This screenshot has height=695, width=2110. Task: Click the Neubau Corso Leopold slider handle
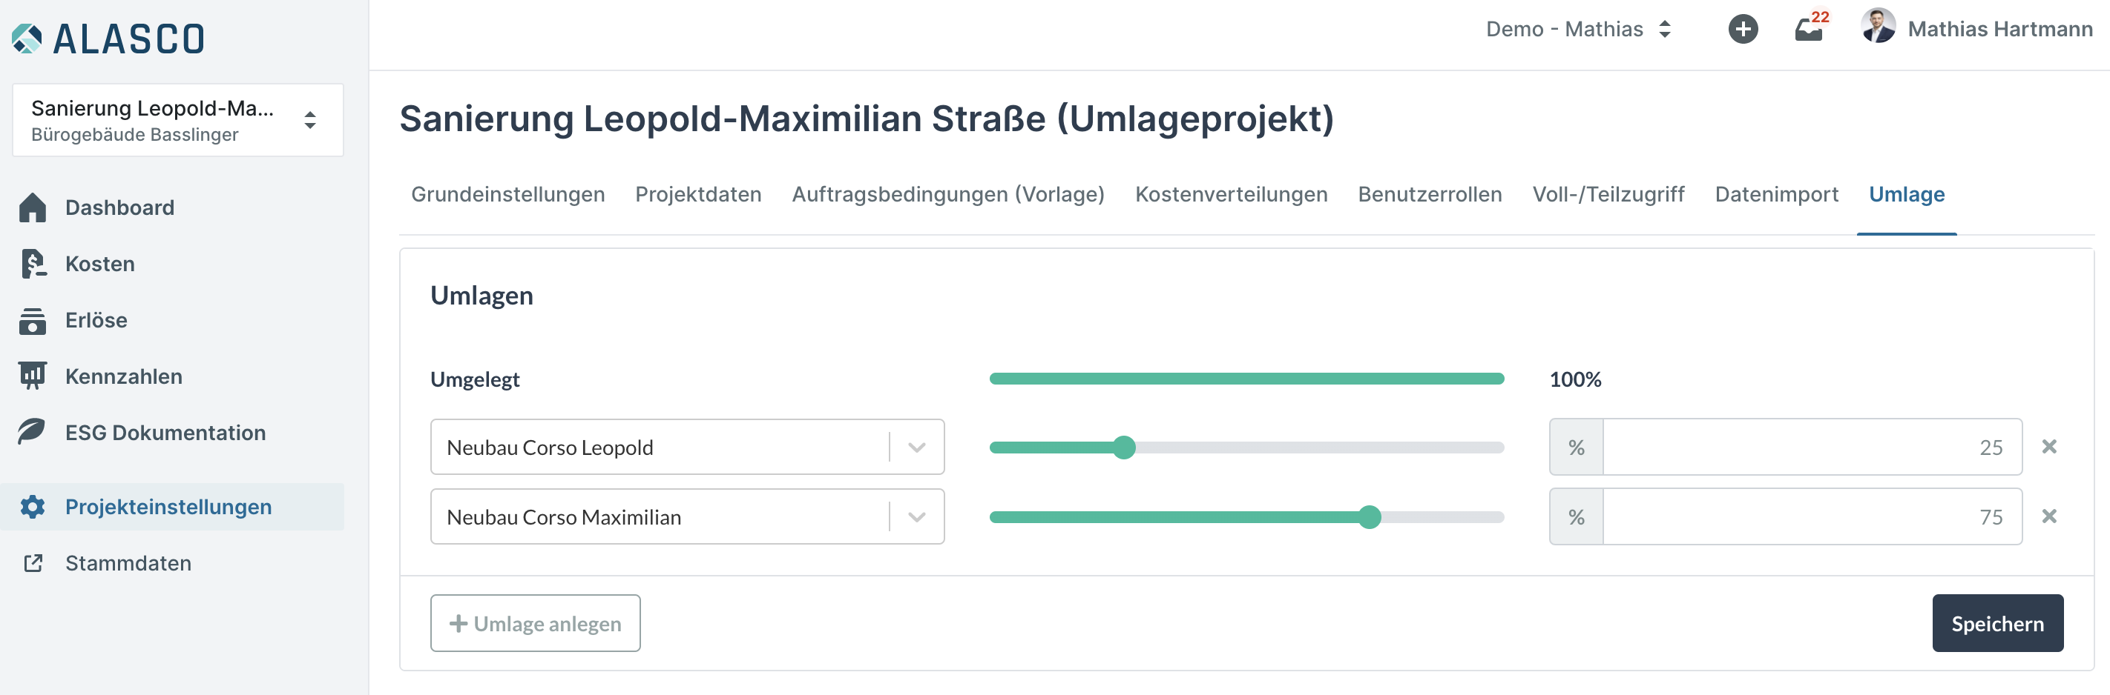pos(1124,448)
